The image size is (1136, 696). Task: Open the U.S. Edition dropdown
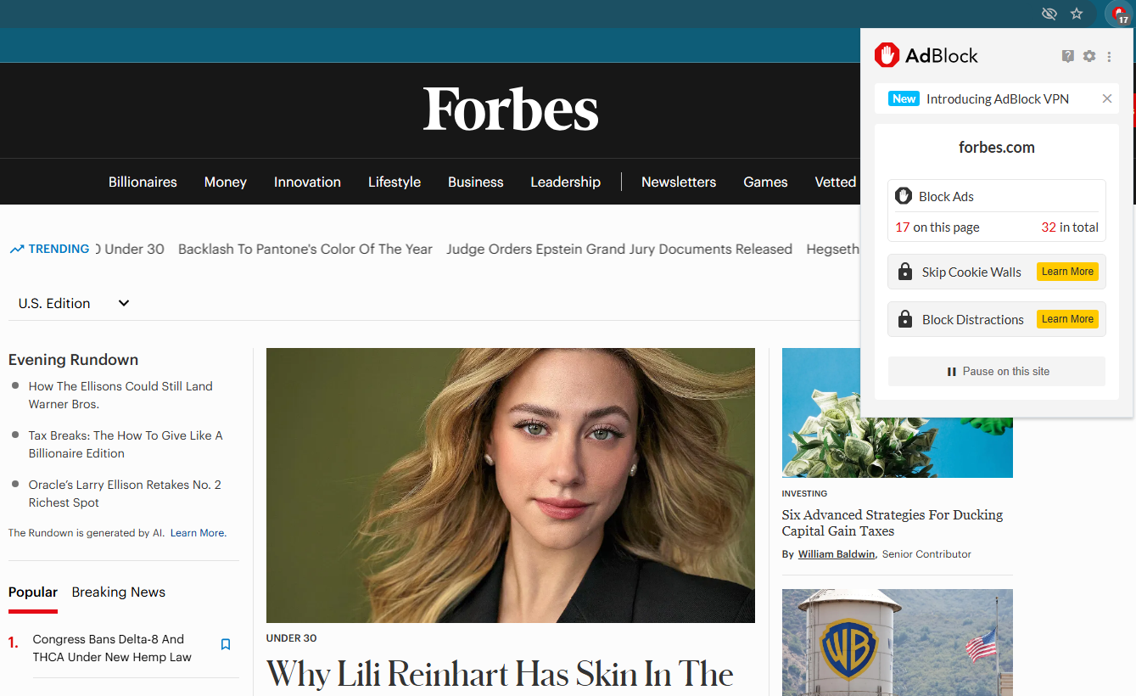(74, 303)
